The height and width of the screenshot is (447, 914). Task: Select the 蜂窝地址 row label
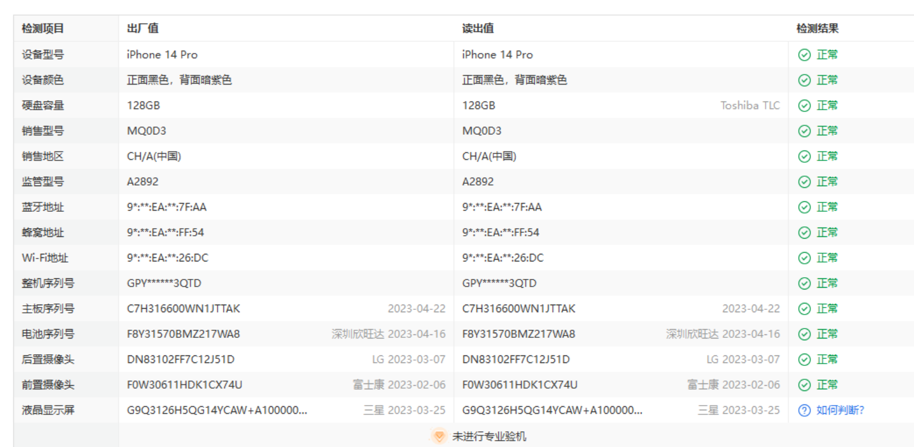43,233
